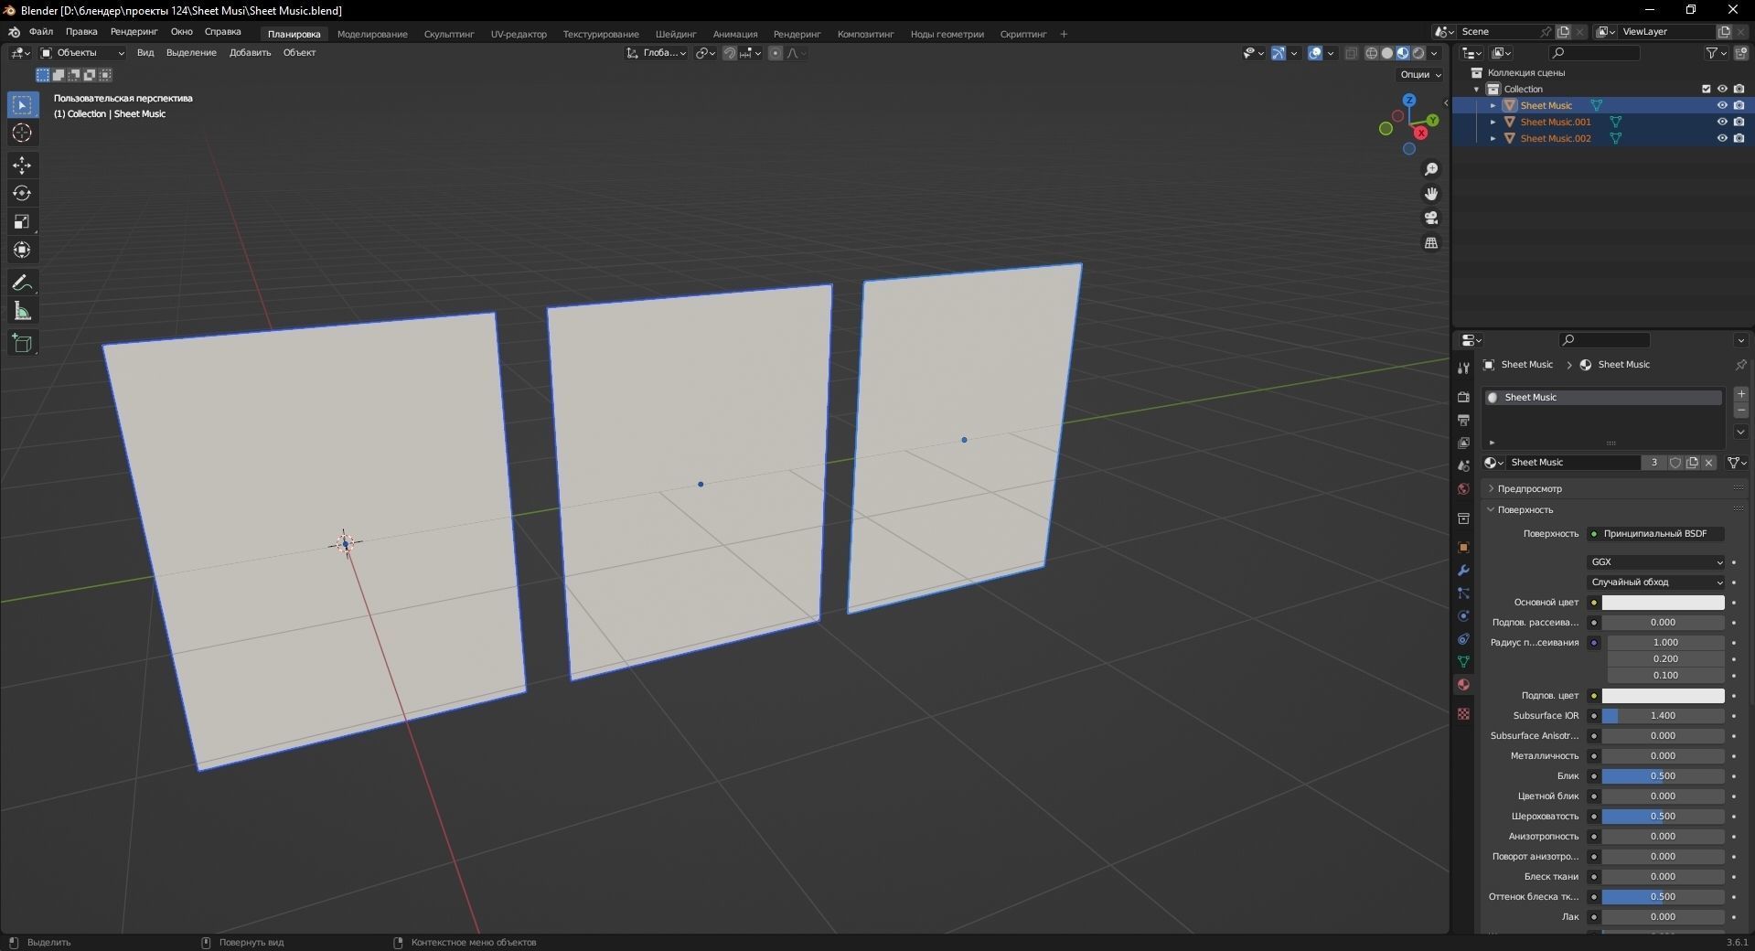Open the Modifiers wrench tab

[x=1463, y=571]
